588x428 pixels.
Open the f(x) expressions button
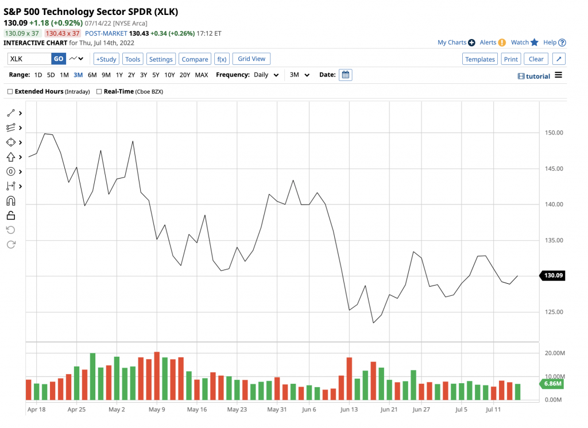222,59
